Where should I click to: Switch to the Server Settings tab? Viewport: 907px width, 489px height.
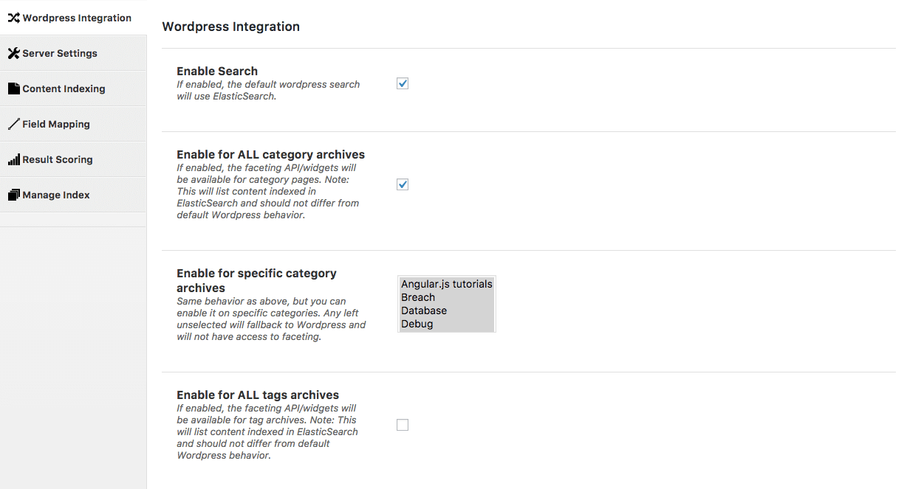(73, 53)
